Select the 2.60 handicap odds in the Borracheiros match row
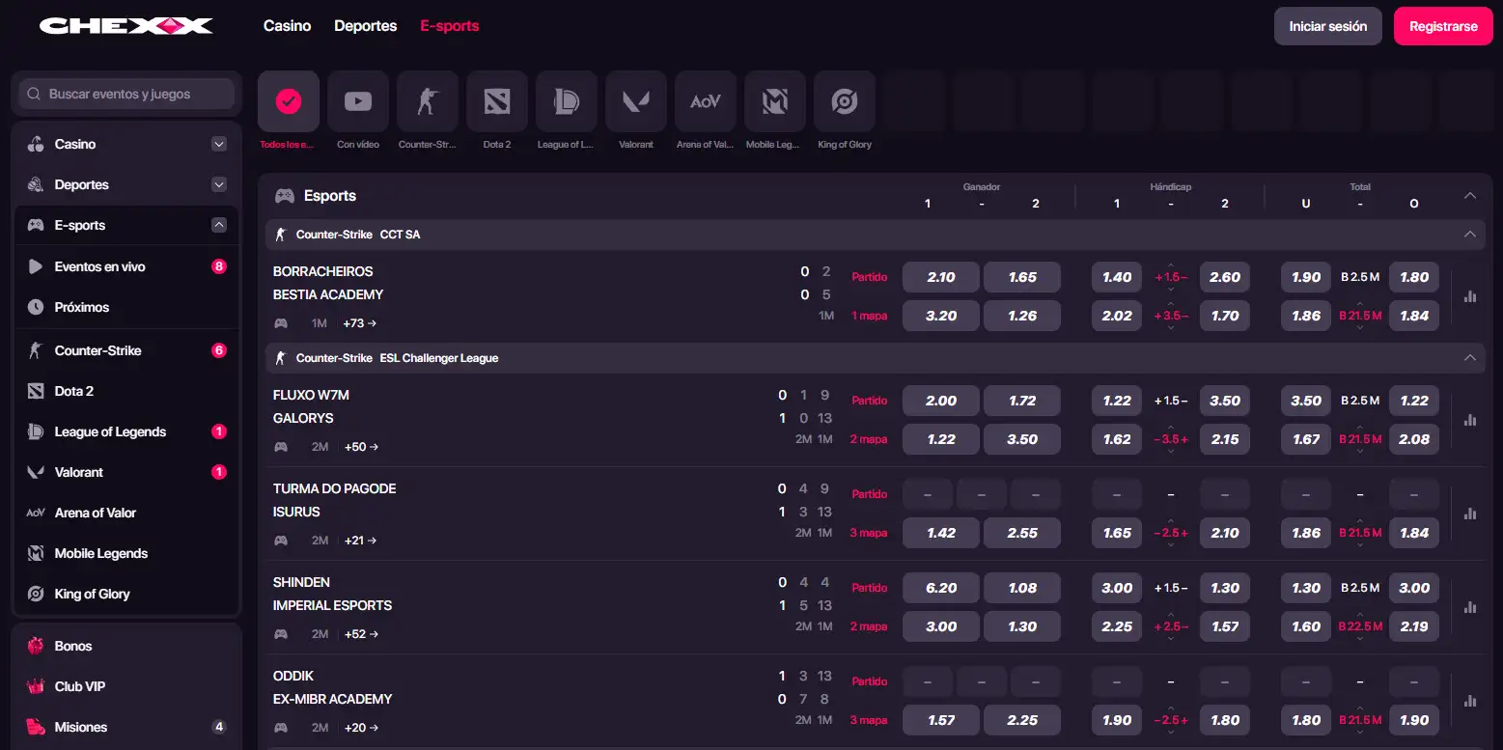The image size is (1503, 750). point(1225,277)
